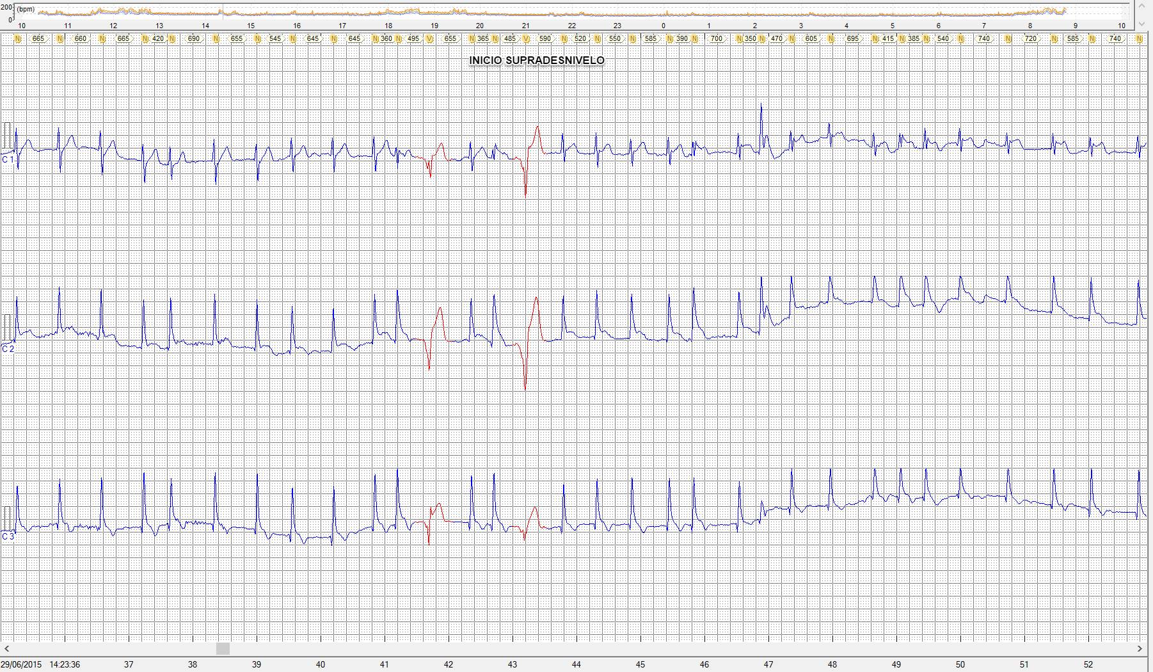Select the RR interval value 350
The height and width of the screenshot is (672, 1153).
tap(751, 38)
